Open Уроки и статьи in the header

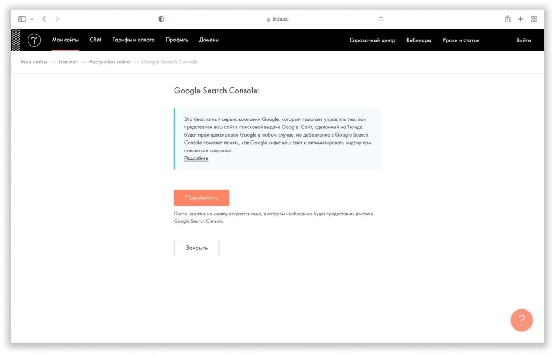pyautogui.click(x=461, y=40)
